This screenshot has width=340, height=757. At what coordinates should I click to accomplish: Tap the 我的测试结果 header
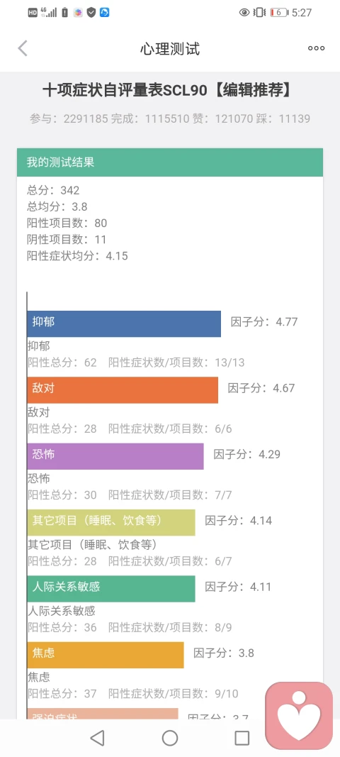pos(170,162)
